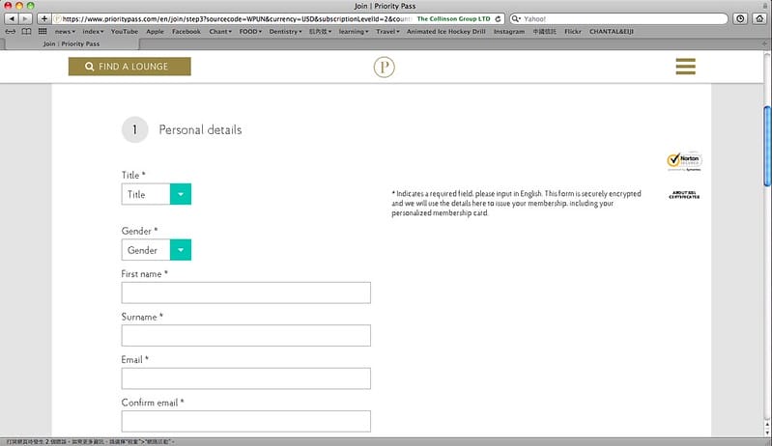Open the hamburger menu on Priority Pass
772x446 pixels.
(685, 67)
